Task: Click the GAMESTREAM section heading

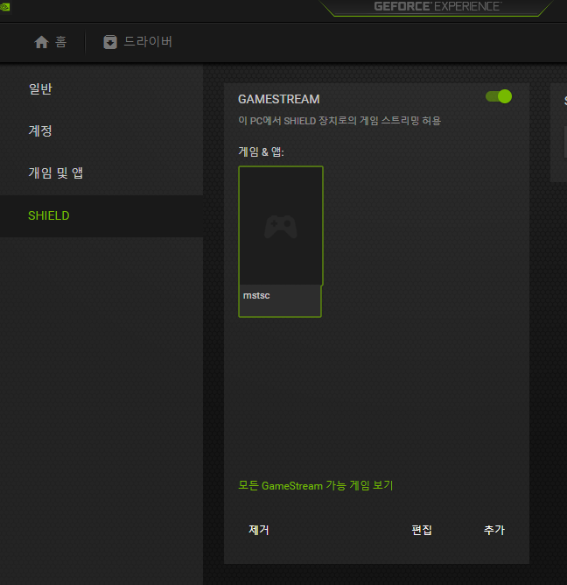Action: coord(279,99)
